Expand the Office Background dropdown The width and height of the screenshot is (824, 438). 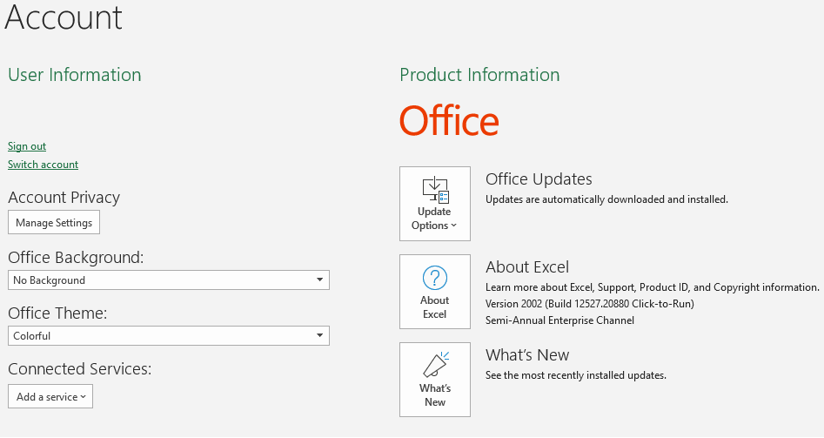[x=169, y=280]
